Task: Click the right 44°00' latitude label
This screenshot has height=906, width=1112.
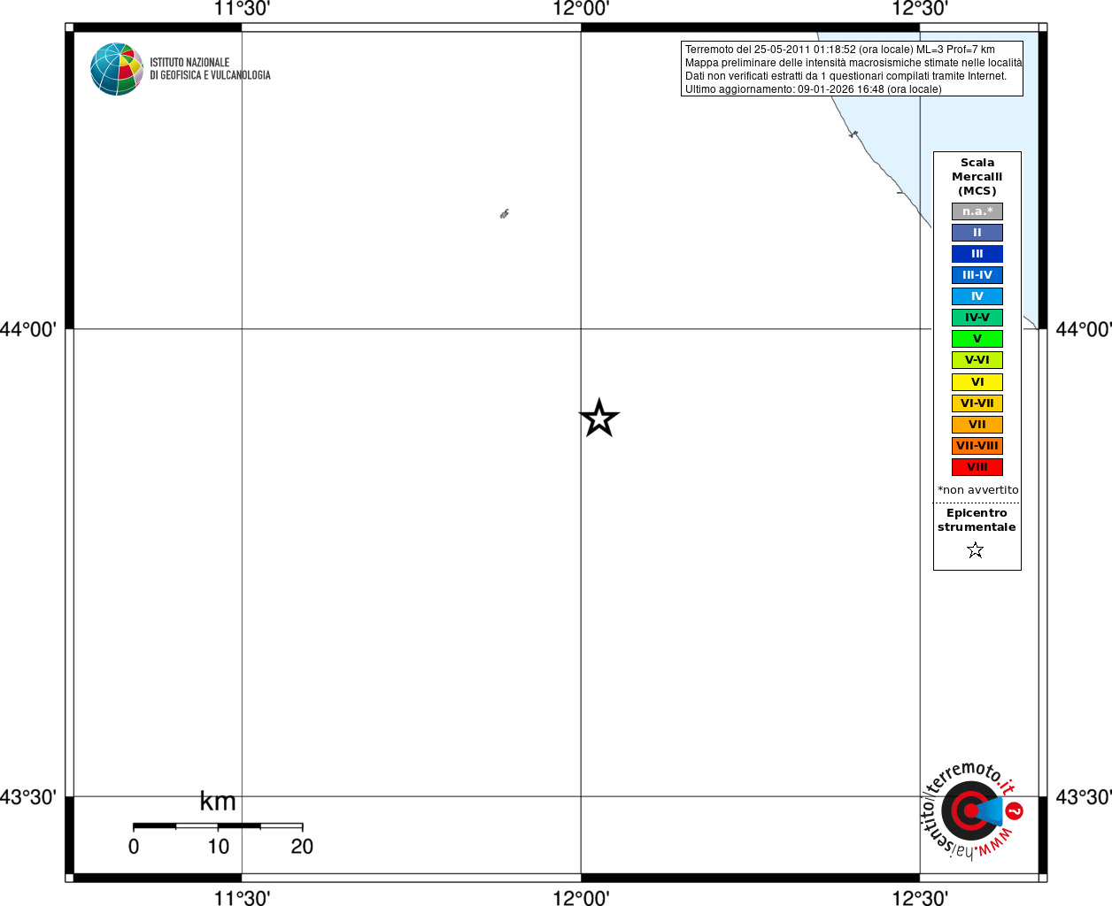Action: (x=1084, y=330)
